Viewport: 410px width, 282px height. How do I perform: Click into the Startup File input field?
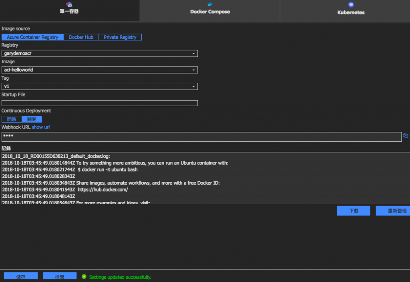click(x=100, y=103)
